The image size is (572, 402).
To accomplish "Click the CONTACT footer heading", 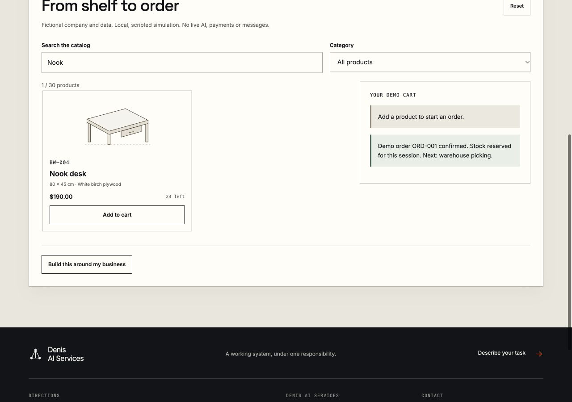I will tap(432, 396).
